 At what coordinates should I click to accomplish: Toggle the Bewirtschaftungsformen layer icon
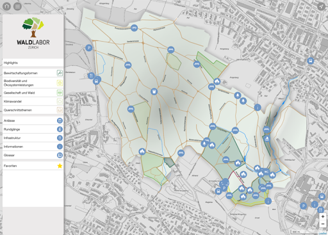(60, 73)
